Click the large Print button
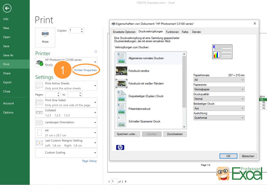Screen dimensions: 267x185 click(45, 37)
